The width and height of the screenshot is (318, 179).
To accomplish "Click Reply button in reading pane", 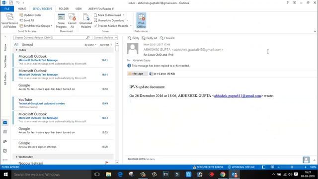I will point(133,38).
